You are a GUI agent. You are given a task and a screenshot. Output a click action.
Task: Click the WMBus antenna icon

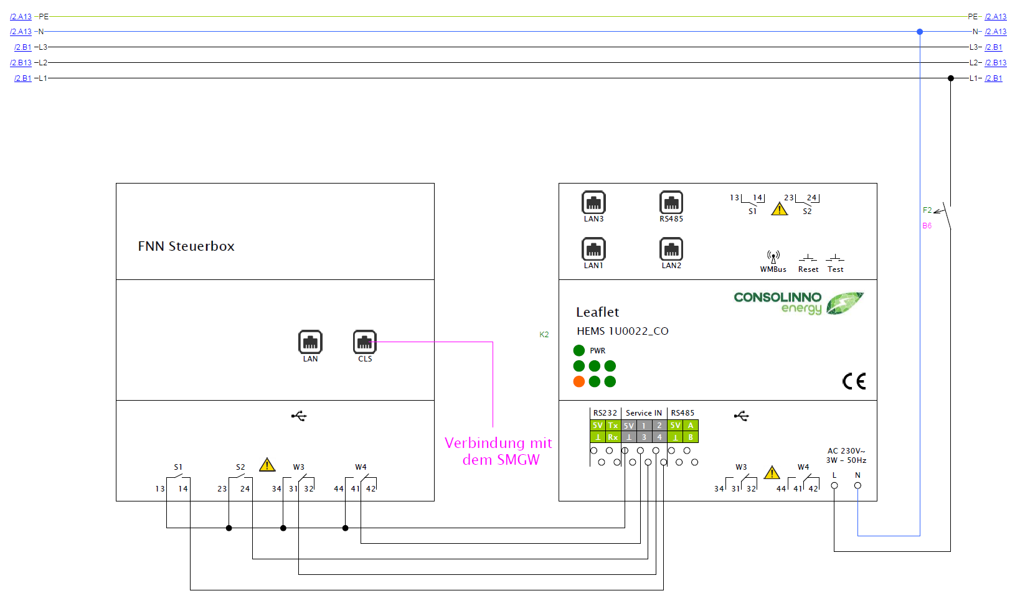tap(773, 257)
